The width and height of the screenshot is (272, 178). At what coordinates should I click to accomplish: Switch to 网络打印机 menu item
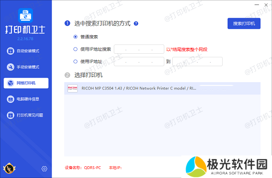click(x=26, y=83)
